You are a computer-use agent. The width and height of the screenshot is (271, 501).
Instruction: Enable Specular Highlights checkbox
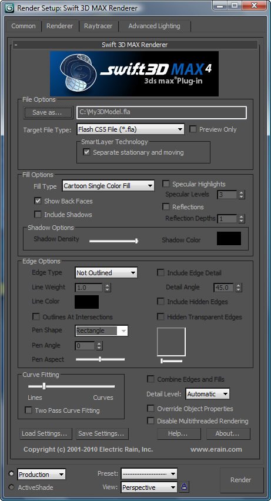click(166, 183)
